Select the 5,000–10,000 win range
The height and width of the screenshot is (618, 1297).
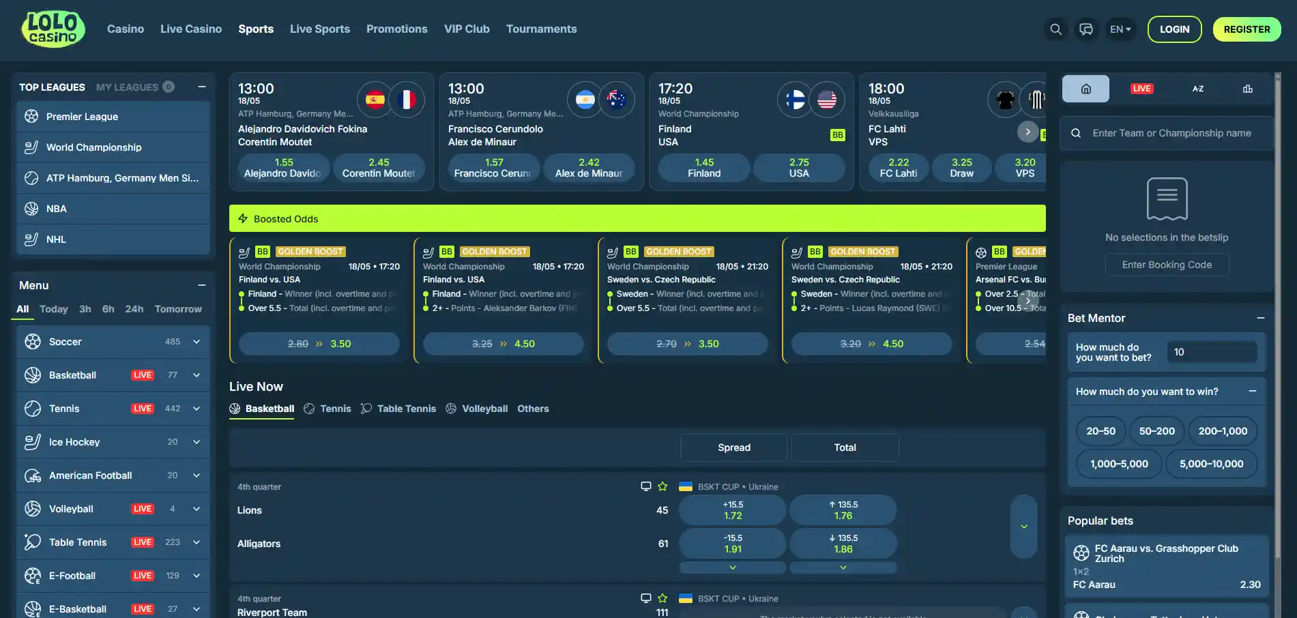(x=1211, y=464)
